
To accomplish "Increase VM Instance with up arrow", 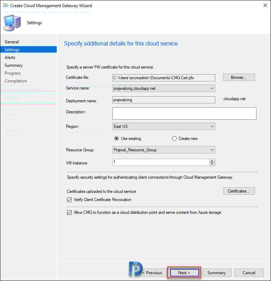I will (x=212, y=161).
